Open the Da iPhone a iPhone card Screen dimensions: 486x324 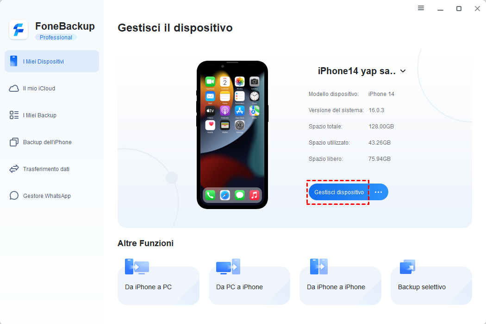click(340, 286)
